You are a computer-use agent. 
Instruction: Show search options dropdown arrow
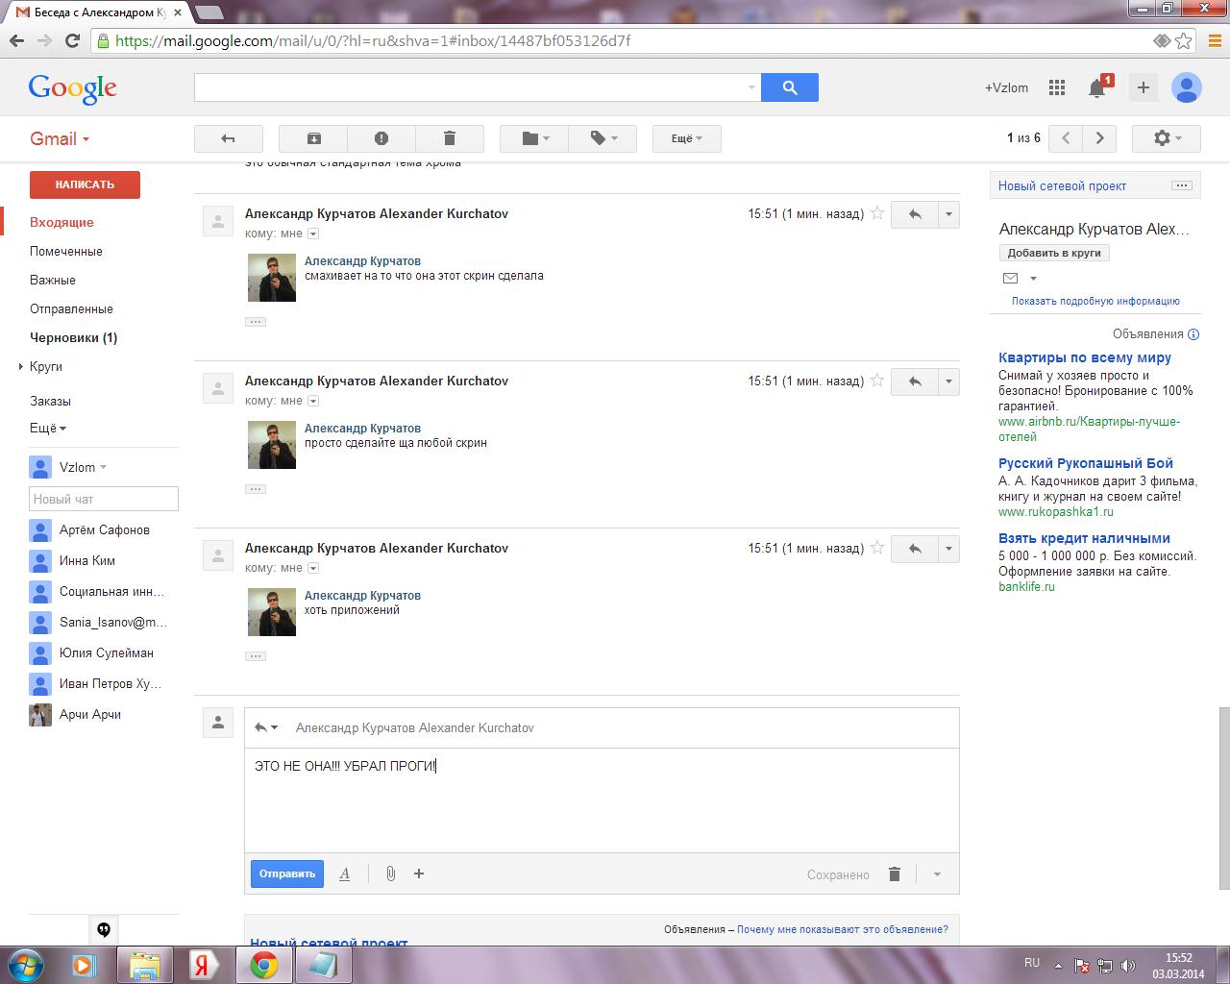pyautogui.click(x=751, y=87)
